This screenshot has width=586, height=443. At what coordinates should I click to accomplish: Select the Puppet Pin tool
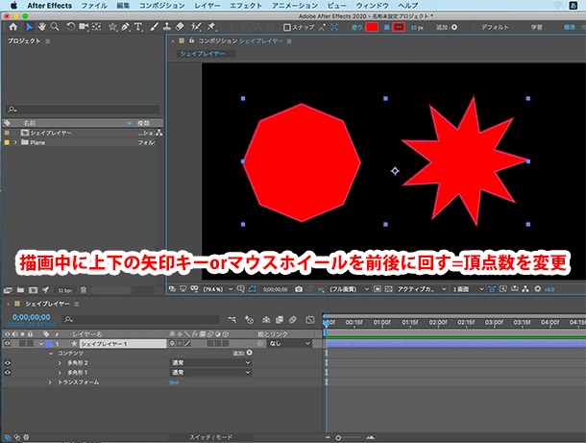(x=211, y=27)
